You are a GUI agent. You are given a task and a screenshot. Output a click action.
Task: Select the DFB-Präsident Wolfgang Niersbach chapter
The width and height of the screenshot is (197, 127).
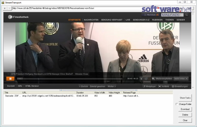[x=42, y=74]
